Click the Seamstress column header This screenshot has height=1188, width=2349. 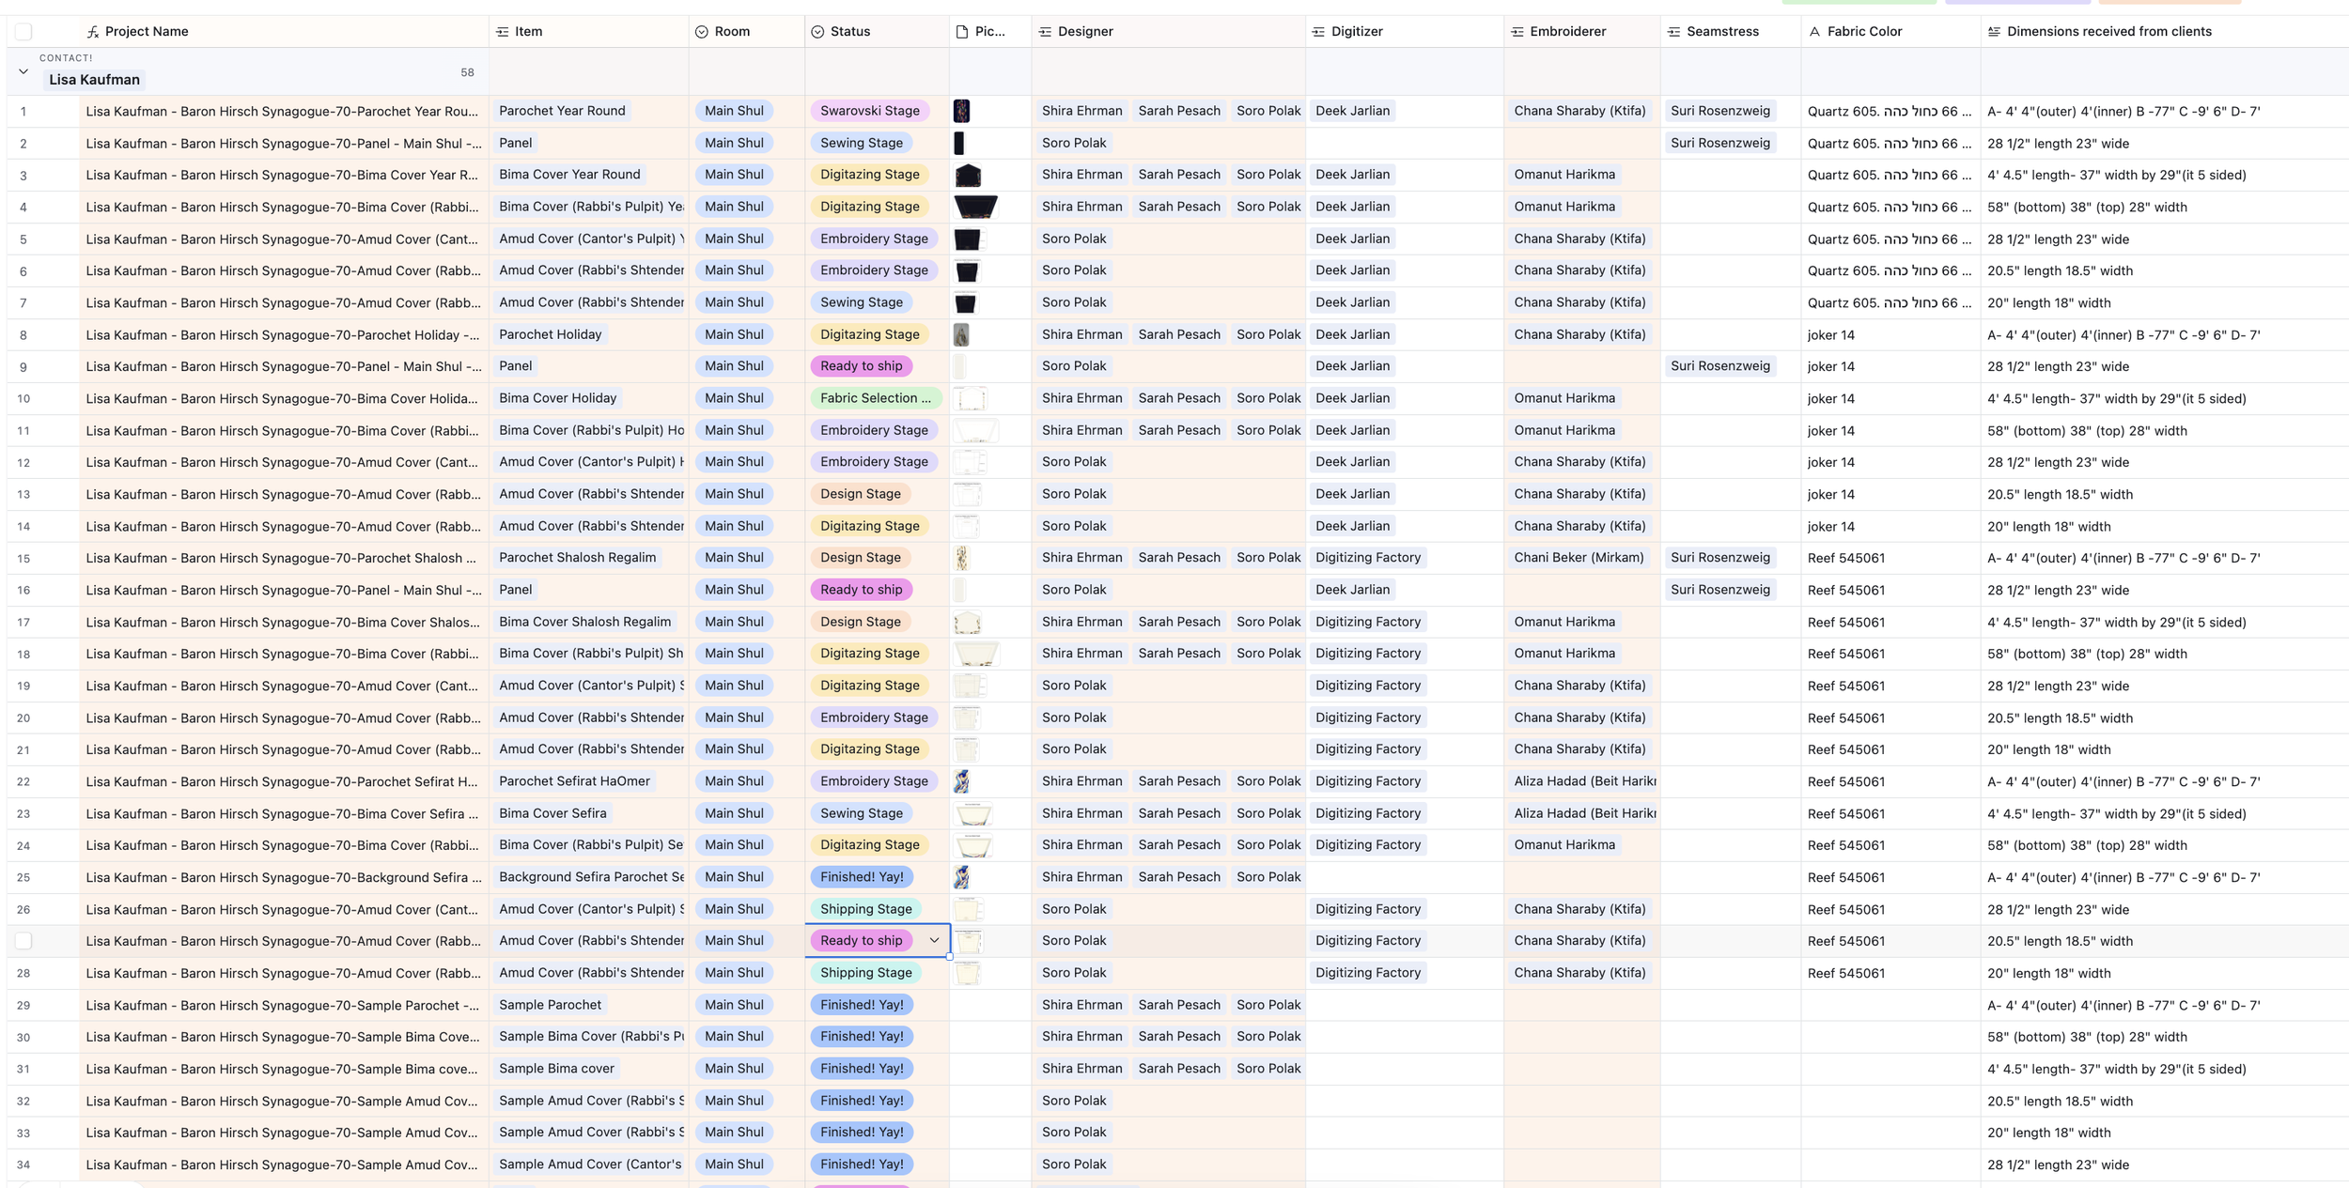[1721, 32]
